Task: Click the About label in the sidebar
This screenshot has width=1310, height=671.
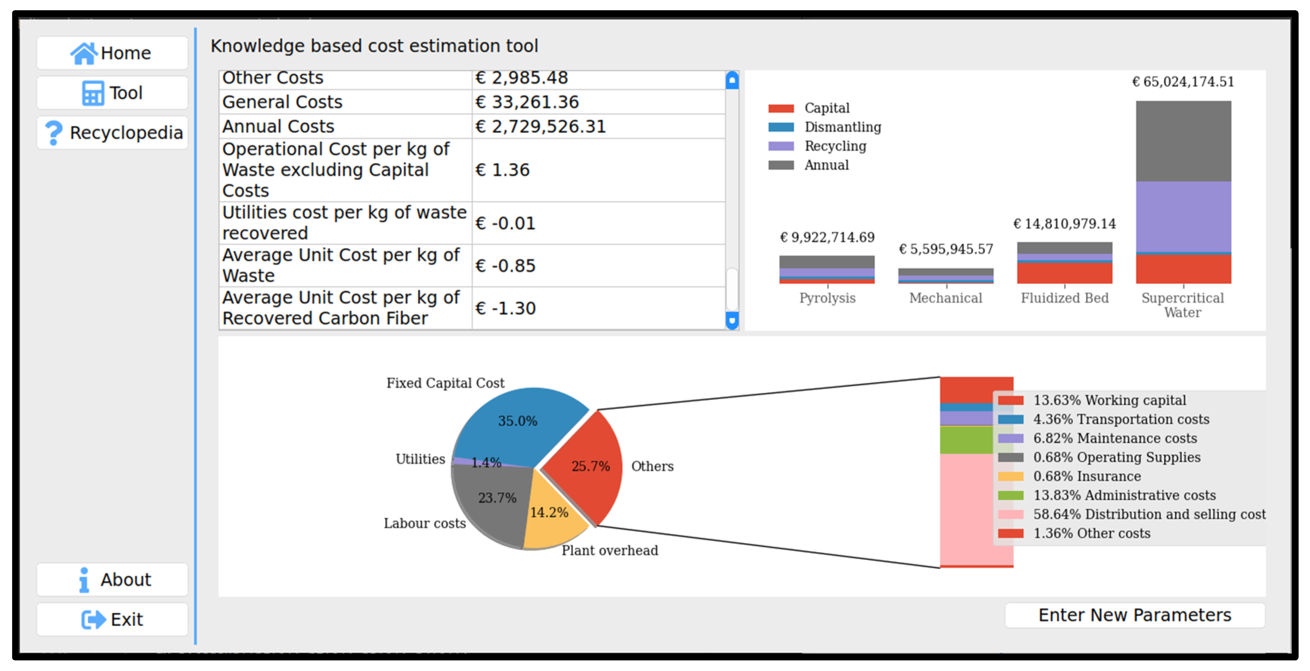Action: click(x=126, y=580)
